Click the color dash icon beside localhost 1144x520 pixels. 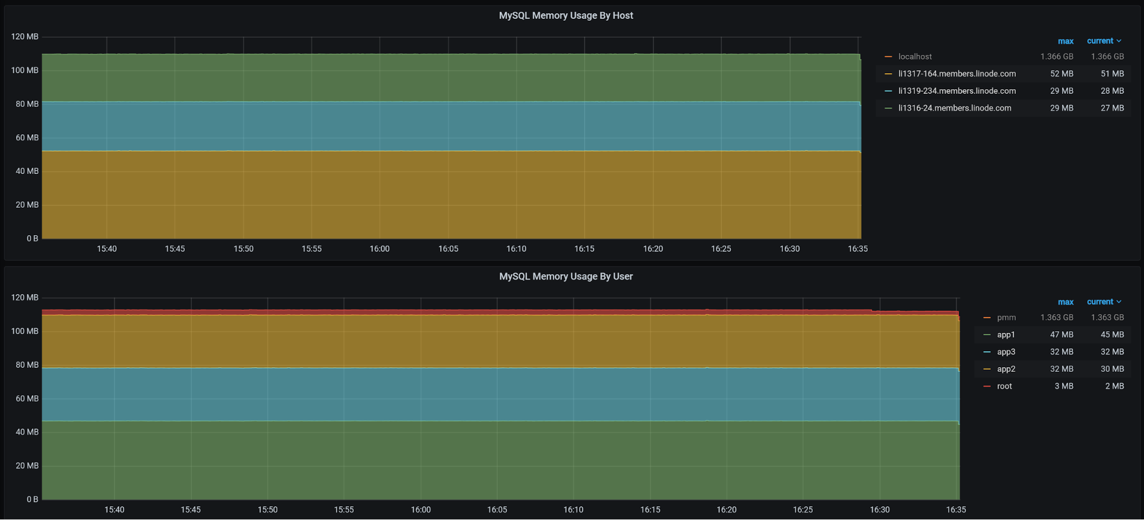[x=888, y=57]
